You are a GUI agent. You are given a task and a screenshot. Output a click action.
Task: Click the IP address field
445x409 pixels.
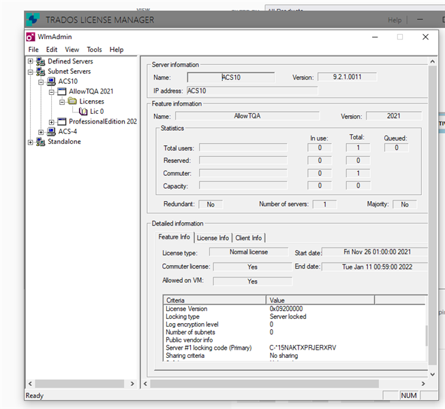coord(252,91)
